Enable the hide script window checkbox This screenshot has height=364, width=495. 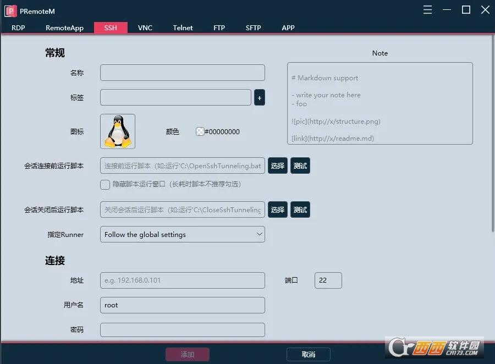pos(105,184)
